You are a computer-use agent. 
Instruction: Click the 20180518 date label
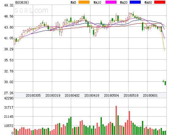point(131,95)
